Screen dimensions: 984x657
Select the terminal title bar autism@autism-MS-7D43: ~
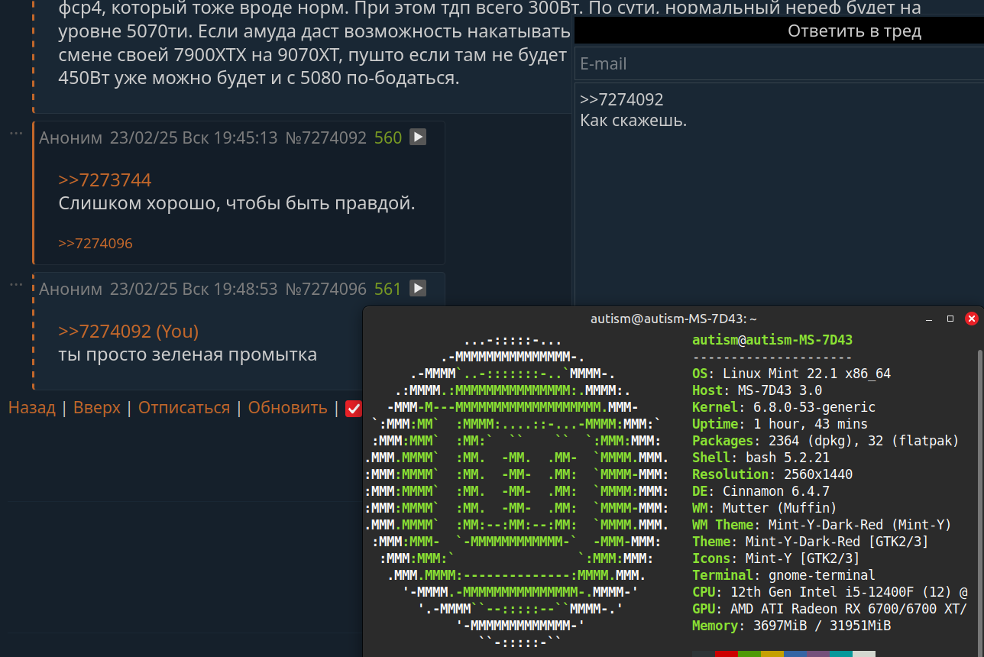674,319
